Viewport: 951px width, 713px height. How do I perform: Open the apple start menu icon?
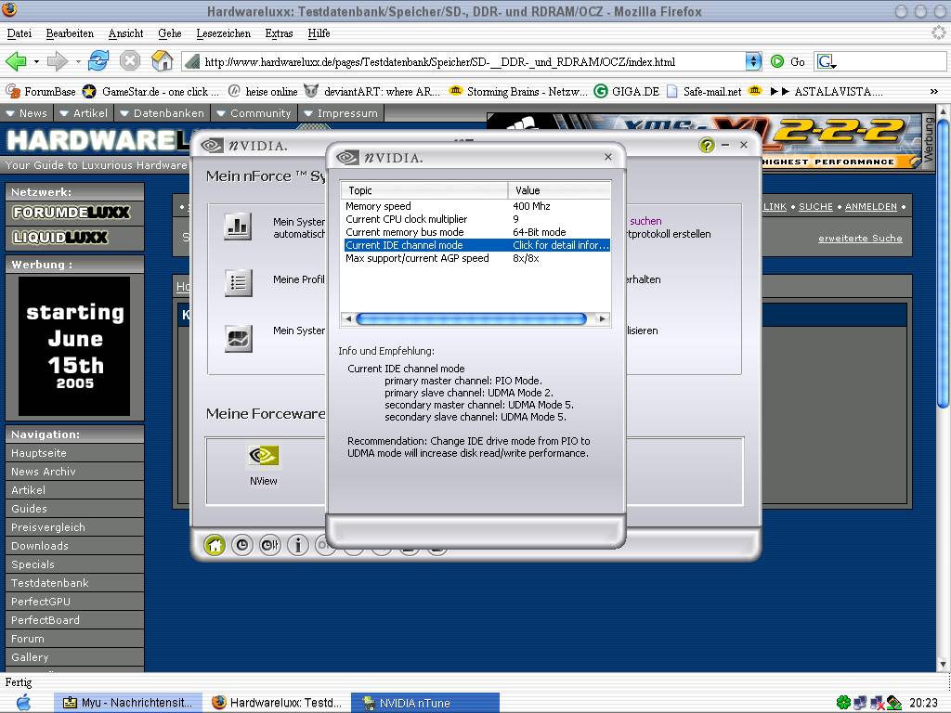tap(23, 703)
